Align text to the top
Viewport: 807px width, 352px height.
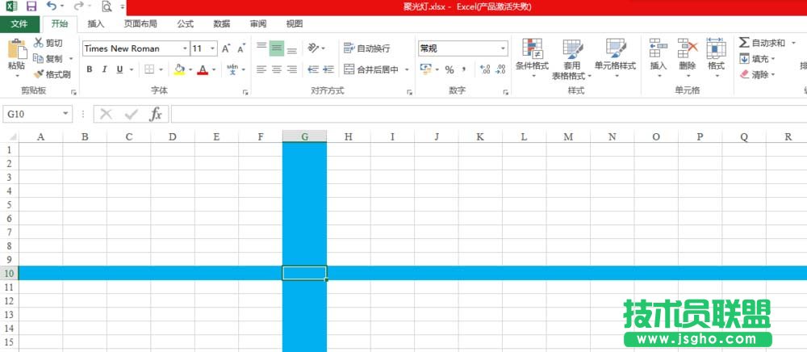coord(262,48)
